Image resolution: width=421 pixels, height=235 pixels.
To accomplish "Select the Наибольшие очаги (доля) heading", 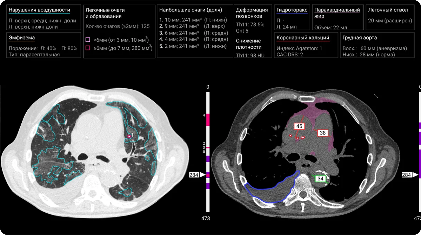I will (x=191, y=10).
